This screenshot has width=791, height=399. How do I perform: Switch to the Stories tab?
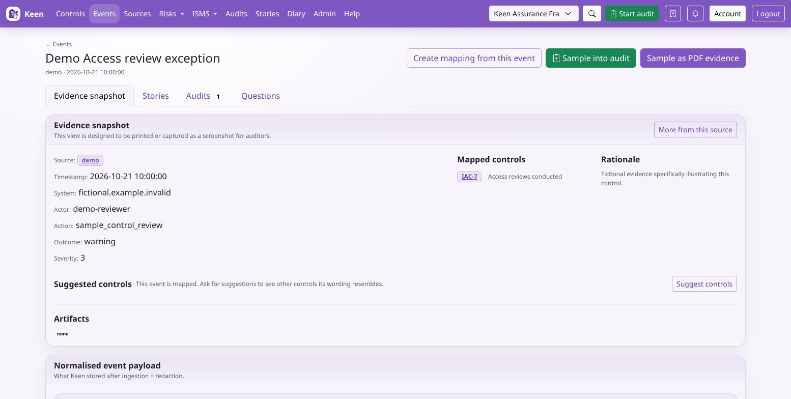[x=156, y=96]
